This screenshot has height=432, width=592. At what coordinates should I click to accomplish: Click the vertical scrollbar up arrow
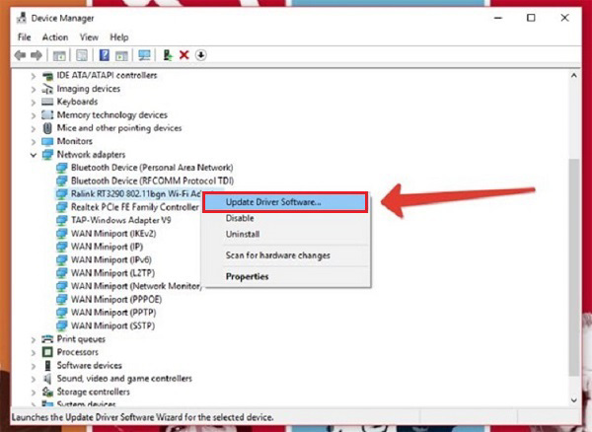click(x=574, y=76)
